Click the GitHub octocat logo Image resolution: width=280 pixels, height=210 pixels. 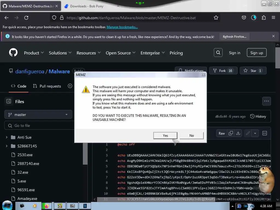tap(13, 52)
